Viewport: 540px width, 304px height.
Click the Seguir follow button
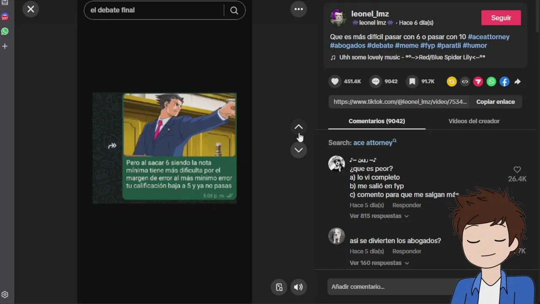pos(501,18)
